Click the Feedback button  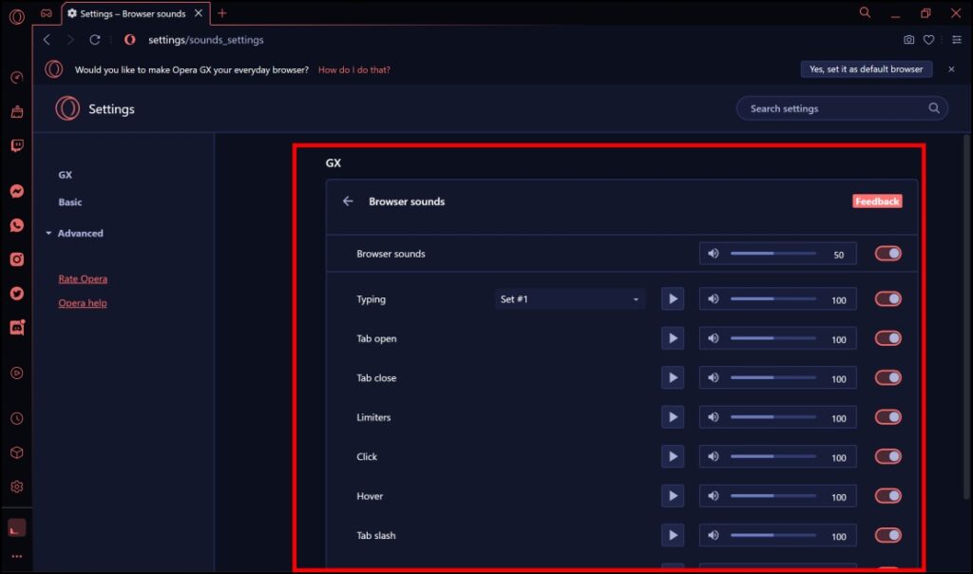coord(877,201)
